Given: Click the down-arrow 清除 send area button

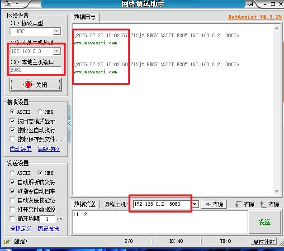Looking at the screenshot, I should (x=245, y=204).
